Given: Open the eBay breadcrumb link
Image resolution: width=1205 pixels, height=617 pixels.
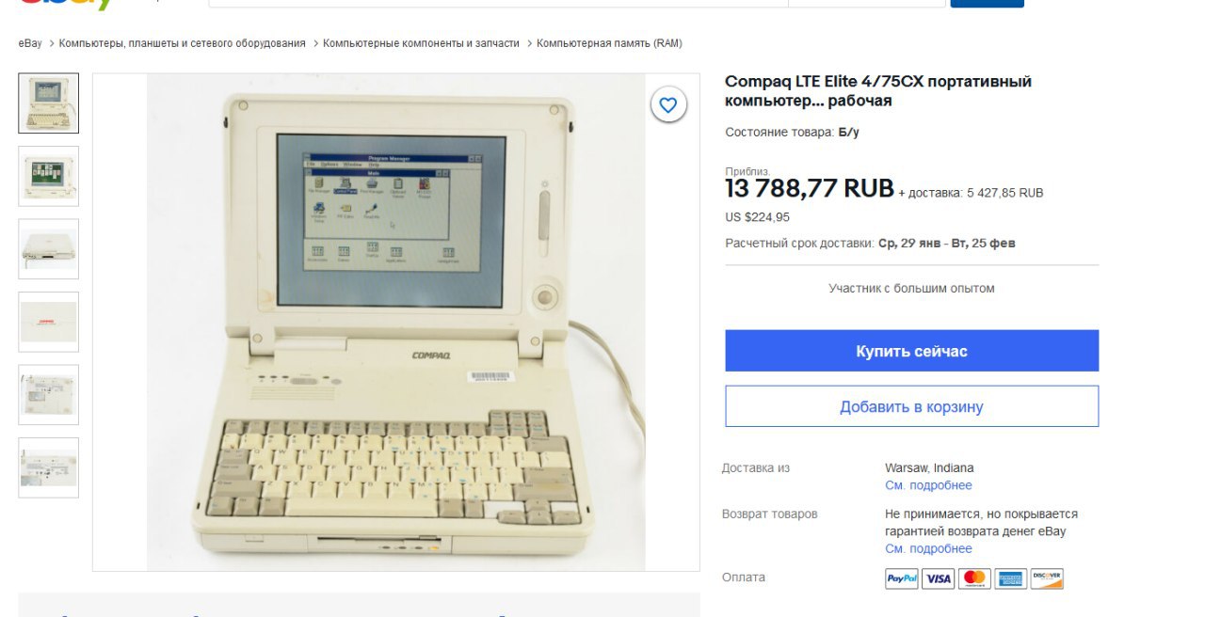Looking at the screenshot, I should click(x=30, y=43).
